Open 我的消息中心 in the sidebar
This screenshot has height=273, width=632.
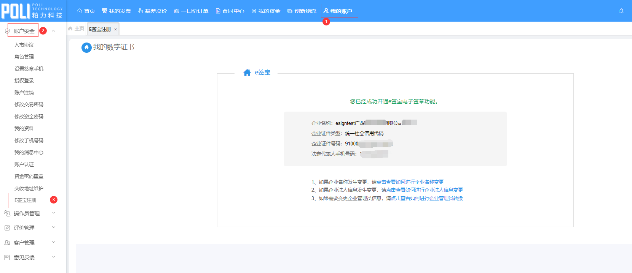click(29, 152)
